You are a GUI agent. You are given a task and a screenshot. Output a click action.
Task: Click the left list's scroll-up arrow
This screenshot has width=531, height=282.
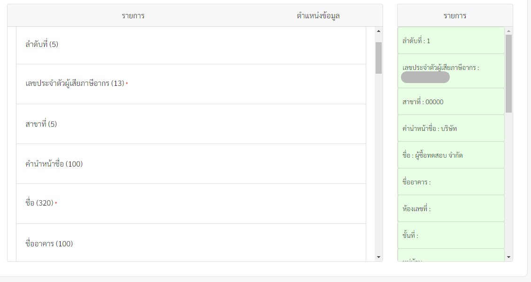pyautogui.click(x=378, y=31)
